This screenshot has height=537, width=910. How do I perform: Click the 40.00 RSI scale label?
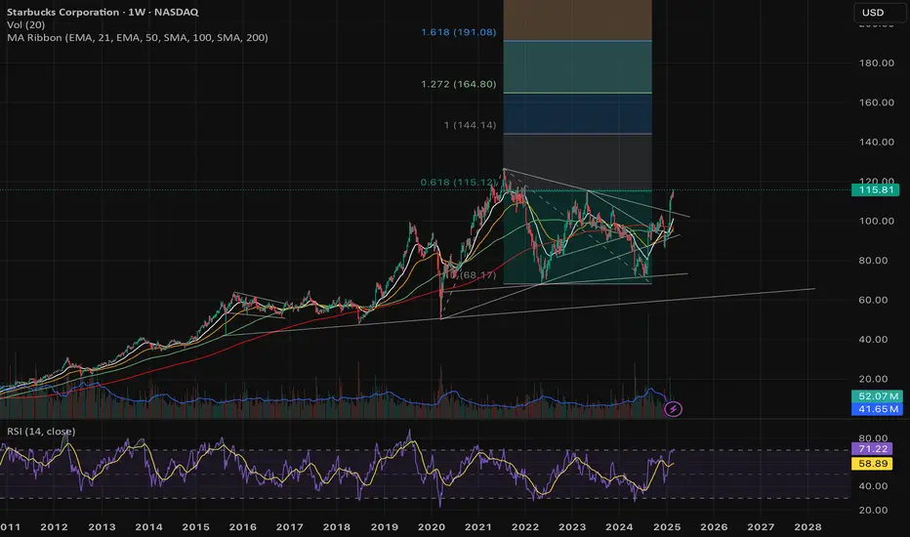click(x=873, y=486)
